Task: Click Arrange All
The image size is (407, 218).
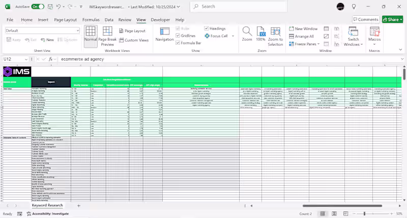Action: (x=301, y=36)
